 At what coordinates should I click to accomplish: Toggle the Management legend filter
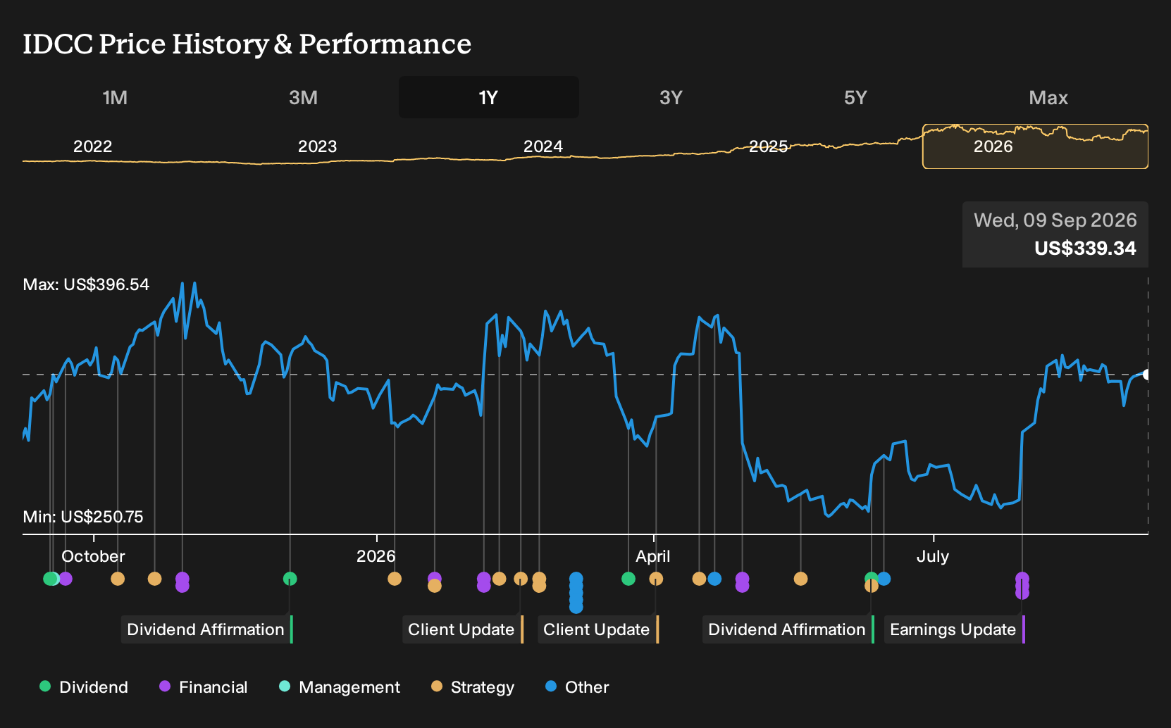click(340, 687)
